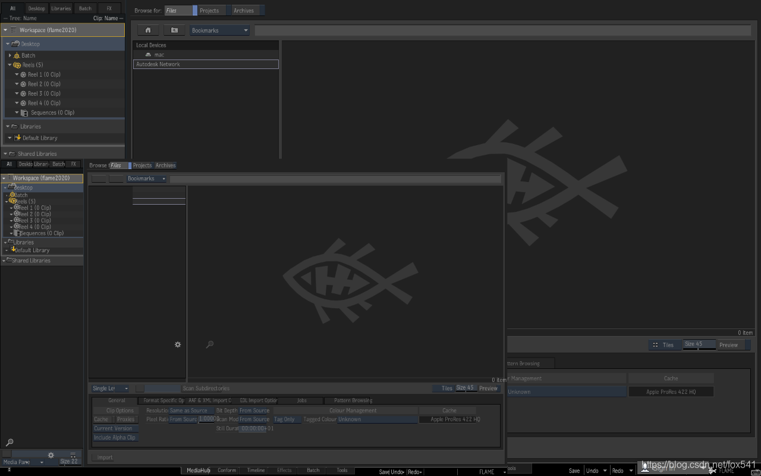Click the magnifier icon above Media Panel dropdown
Viewport: 761px width, 476px height.
(10, 443)
